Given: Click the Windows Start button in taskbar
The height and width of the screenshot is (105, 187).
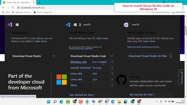Looking at the screenshot, I should [49, 101].
